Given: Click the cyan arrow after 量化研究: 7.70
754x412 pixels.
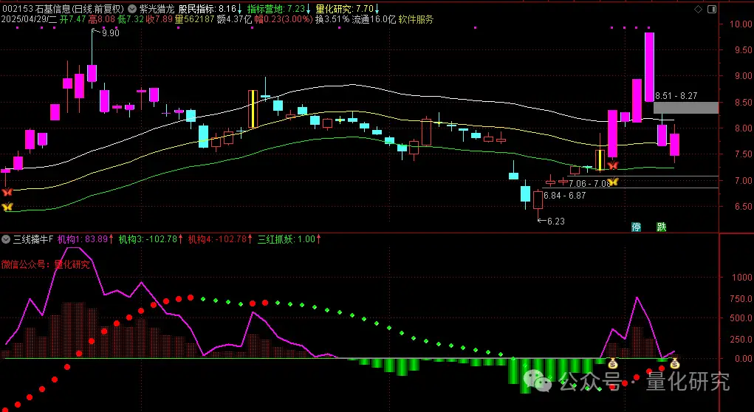Looking at the screenshot, I should (x=377, y=9).
